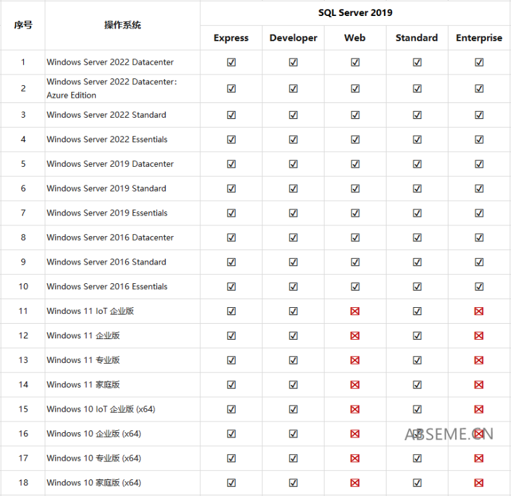Select the 序号 column header
Image resolution: width=511 pixels, height=496 pixels.
click(x=23, y=25)
